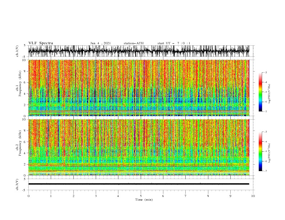Click time axis tick label 2
The width and height of the screenshot is (285, 220).
(x=73, y=196)
